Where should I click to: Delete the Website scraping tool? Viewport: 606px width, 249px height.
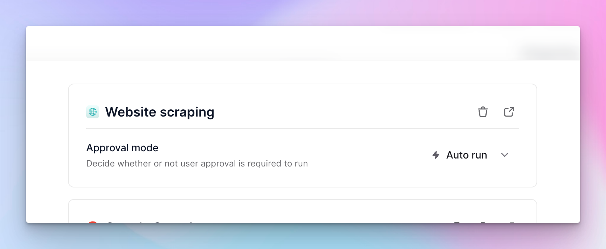tap(483, 112)
